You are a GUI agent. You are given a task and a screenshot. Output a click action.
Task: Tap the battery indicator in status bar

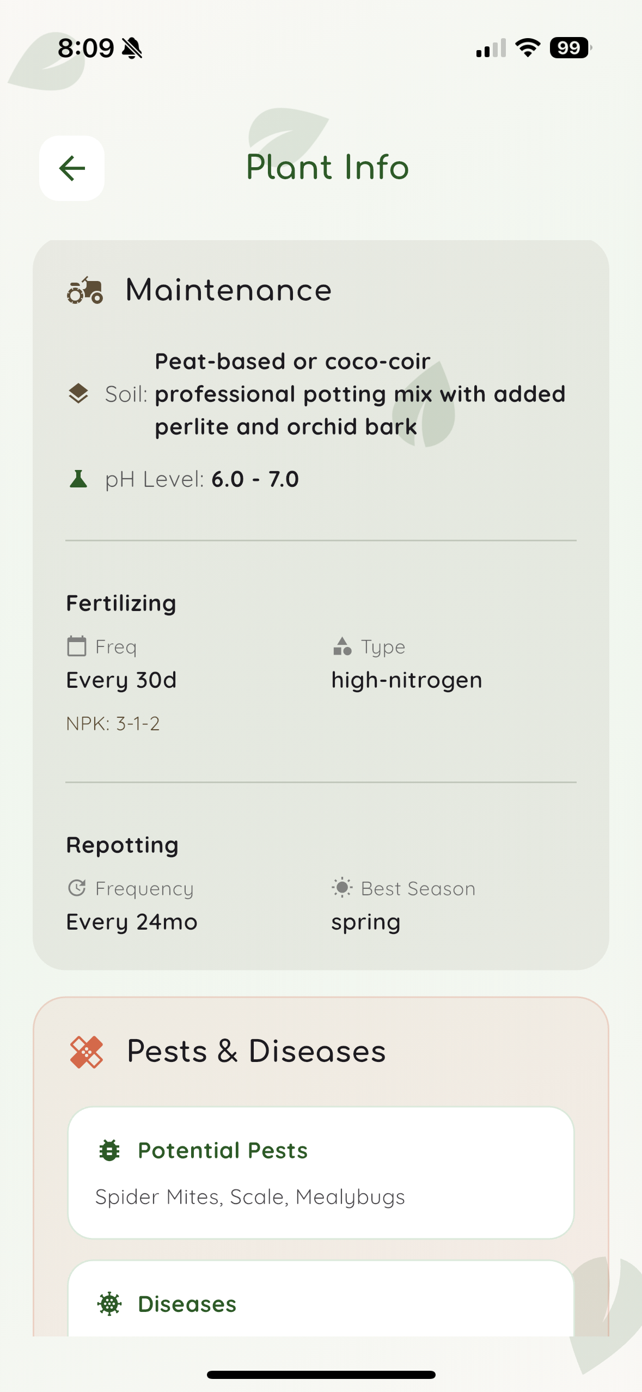(570, 48)
